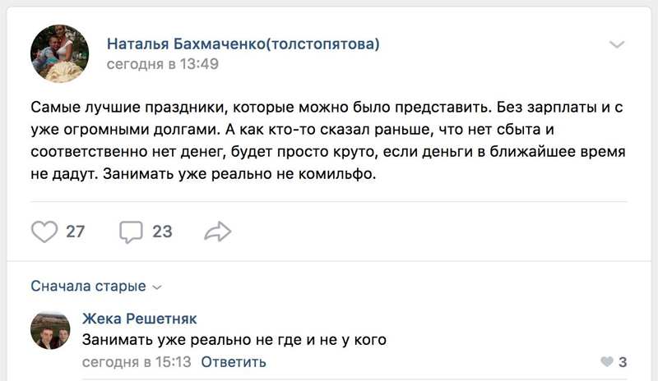Viewport: 658px width, 381px height.
Task: Click Жека Решетняк's avatar thumbnail
Action: coord(50,330)
